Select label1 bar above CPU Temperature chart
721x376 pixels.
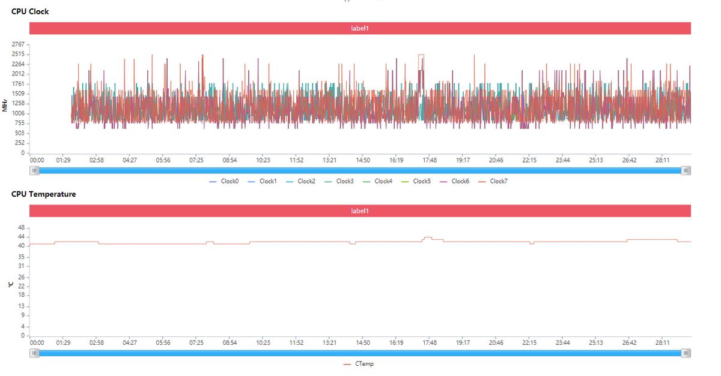point(360,211)
